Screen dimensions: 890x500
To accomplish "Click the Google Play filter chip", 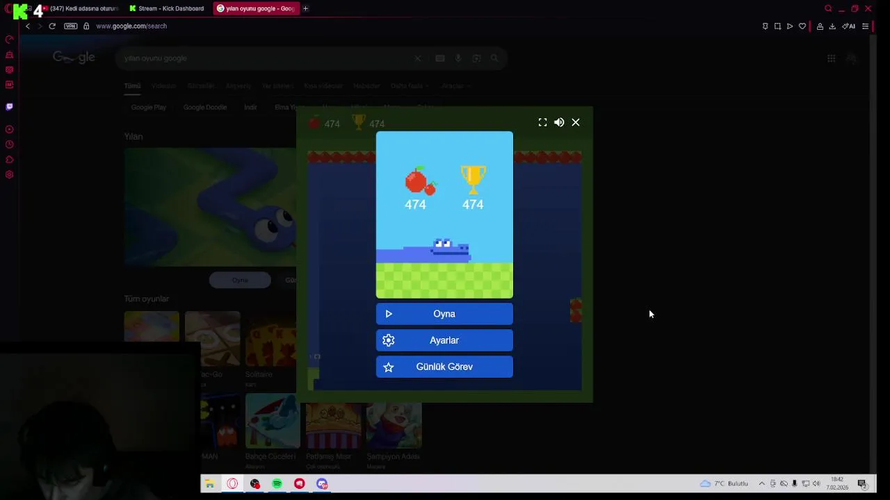I will 148,107.
